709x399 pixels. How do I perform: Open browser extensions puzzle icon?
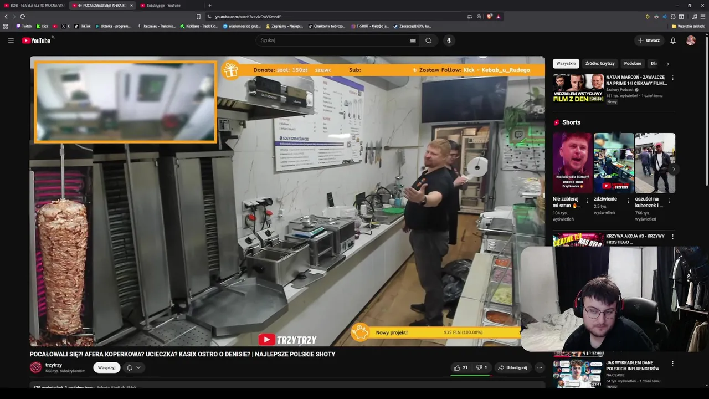[673, 17]
